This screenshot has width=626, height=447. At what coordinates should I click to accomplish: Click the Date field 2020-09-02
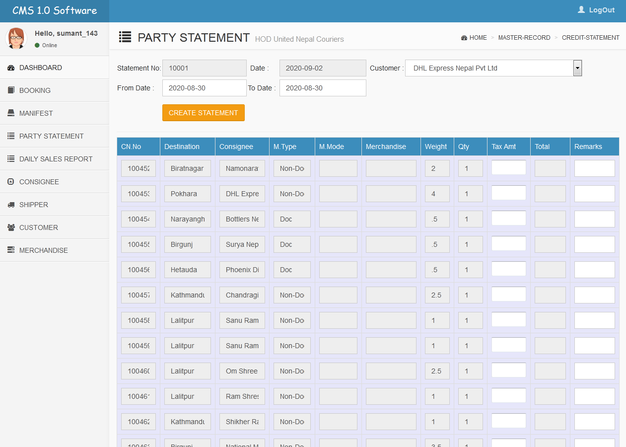(x=323, y=68)
